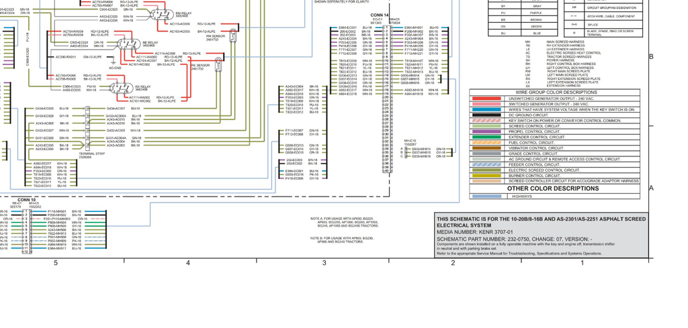Click the AC-GND ground symbol
The image size is (688, 328).
coord(114,62)
